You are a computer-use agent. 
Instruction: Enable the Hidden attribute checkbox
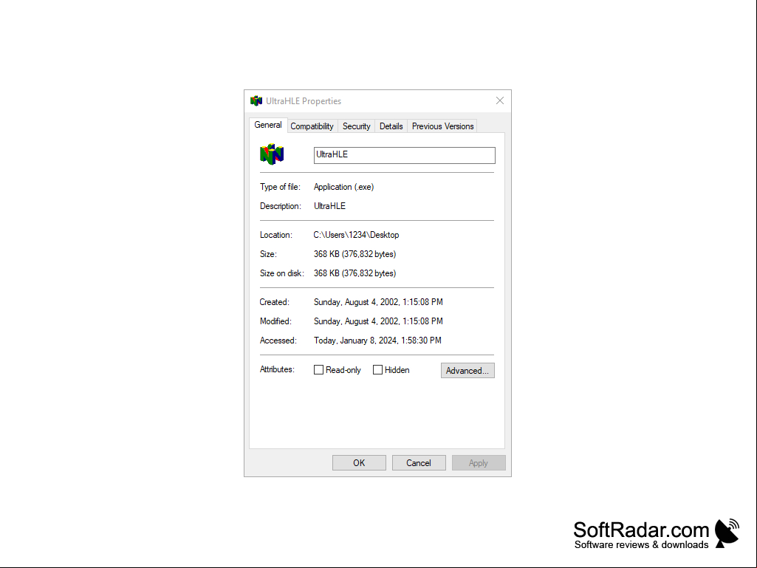(378, 370)
